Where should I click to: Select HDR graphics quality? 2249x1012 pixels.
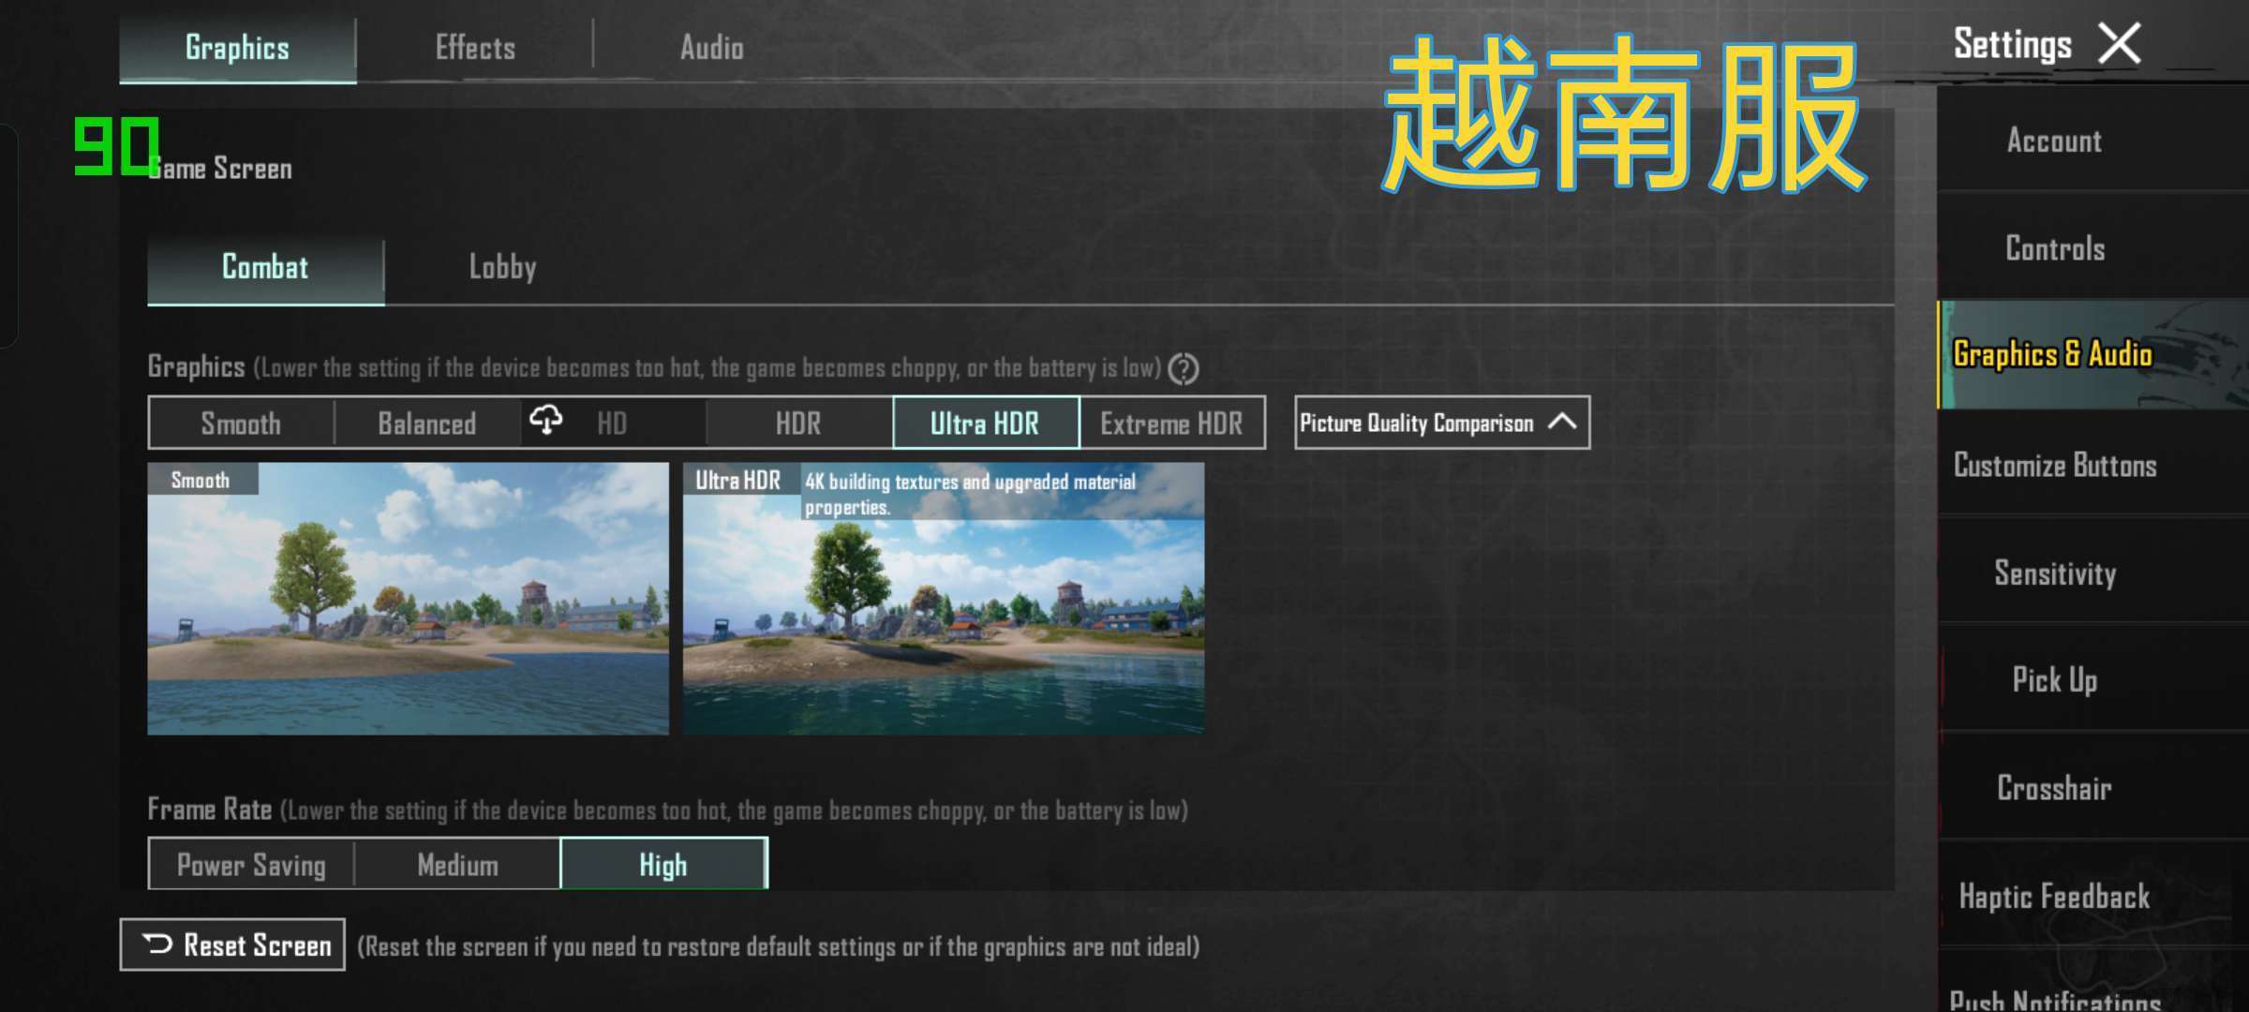[799, 422]
